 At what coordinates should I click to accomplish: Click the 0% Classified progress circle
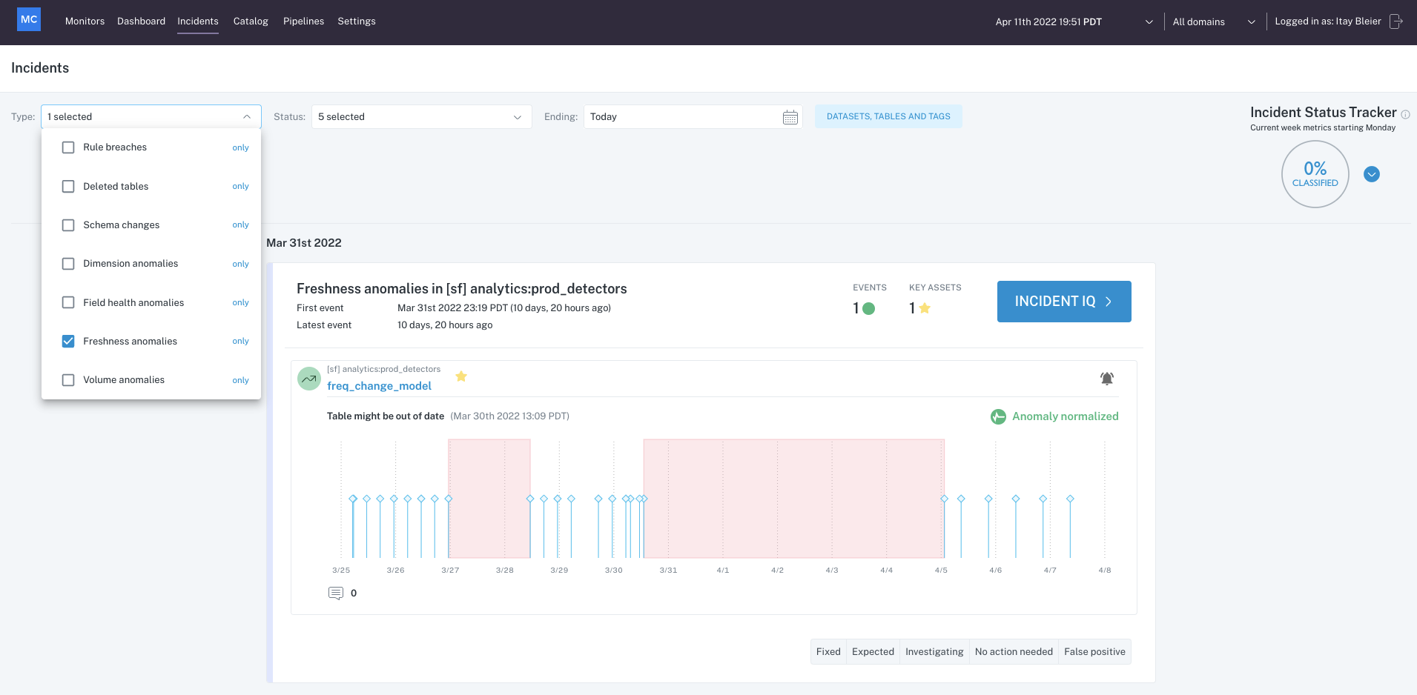[1315, 174]
